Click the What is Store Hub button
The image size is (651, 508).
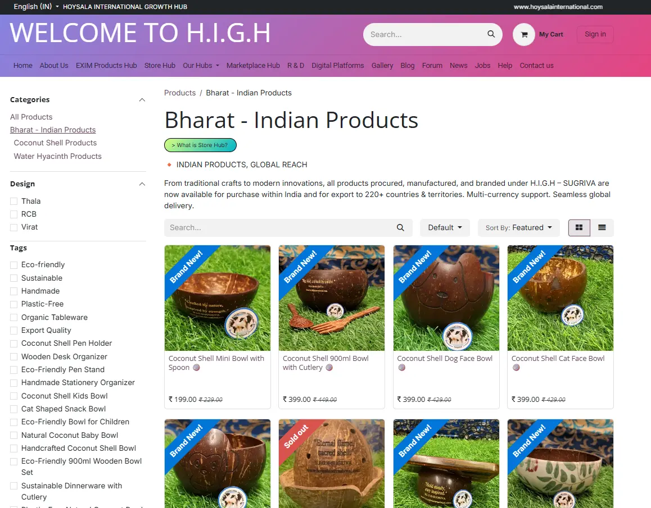coord(200,145)
